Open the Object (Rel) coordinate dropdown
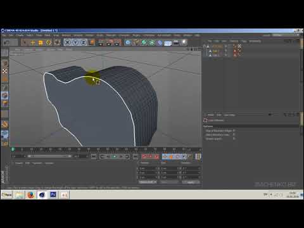Viewport: 304px width, 228px height. pyautogui.click(x=148, y=182)
